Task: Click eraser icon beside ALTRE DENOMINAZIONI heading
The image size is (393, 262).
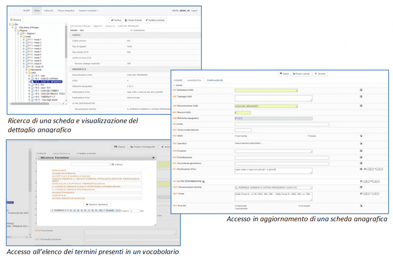Action: click(x=203, y=181)
